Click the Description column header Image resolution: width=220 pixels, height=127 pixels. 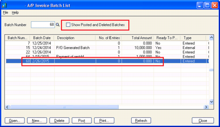(x=74, y=38)
